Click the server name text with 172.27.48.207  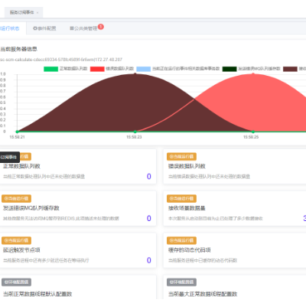61,60
